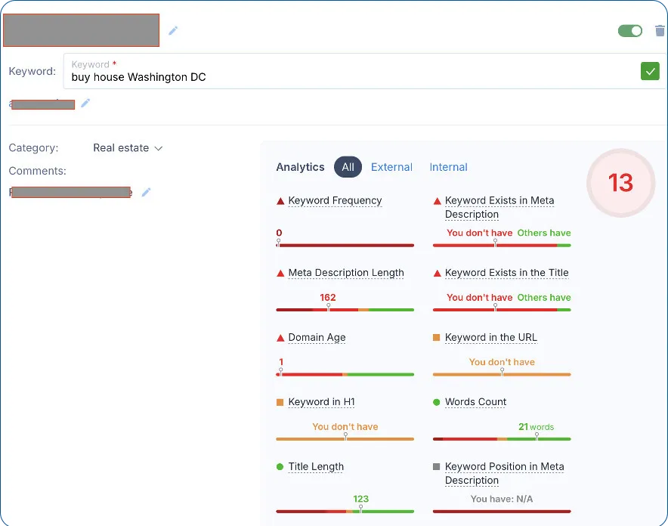Screen dimensions: 668x526
Task: Click the trash icon to delete this entry
Action: 660,31
